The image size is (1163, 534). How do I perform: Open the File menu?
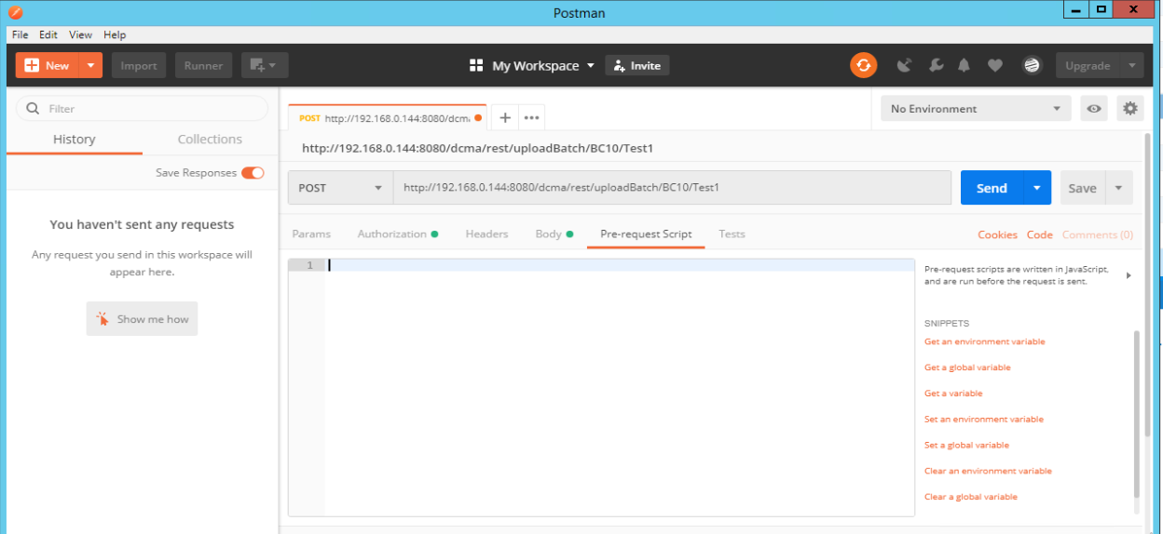point(20,34)
